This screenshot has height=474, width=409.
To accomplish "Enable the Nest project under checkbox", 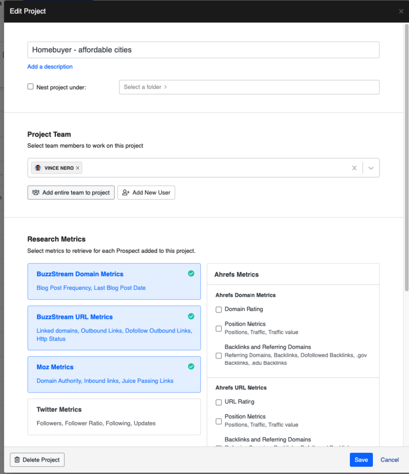I will (30, 86).
